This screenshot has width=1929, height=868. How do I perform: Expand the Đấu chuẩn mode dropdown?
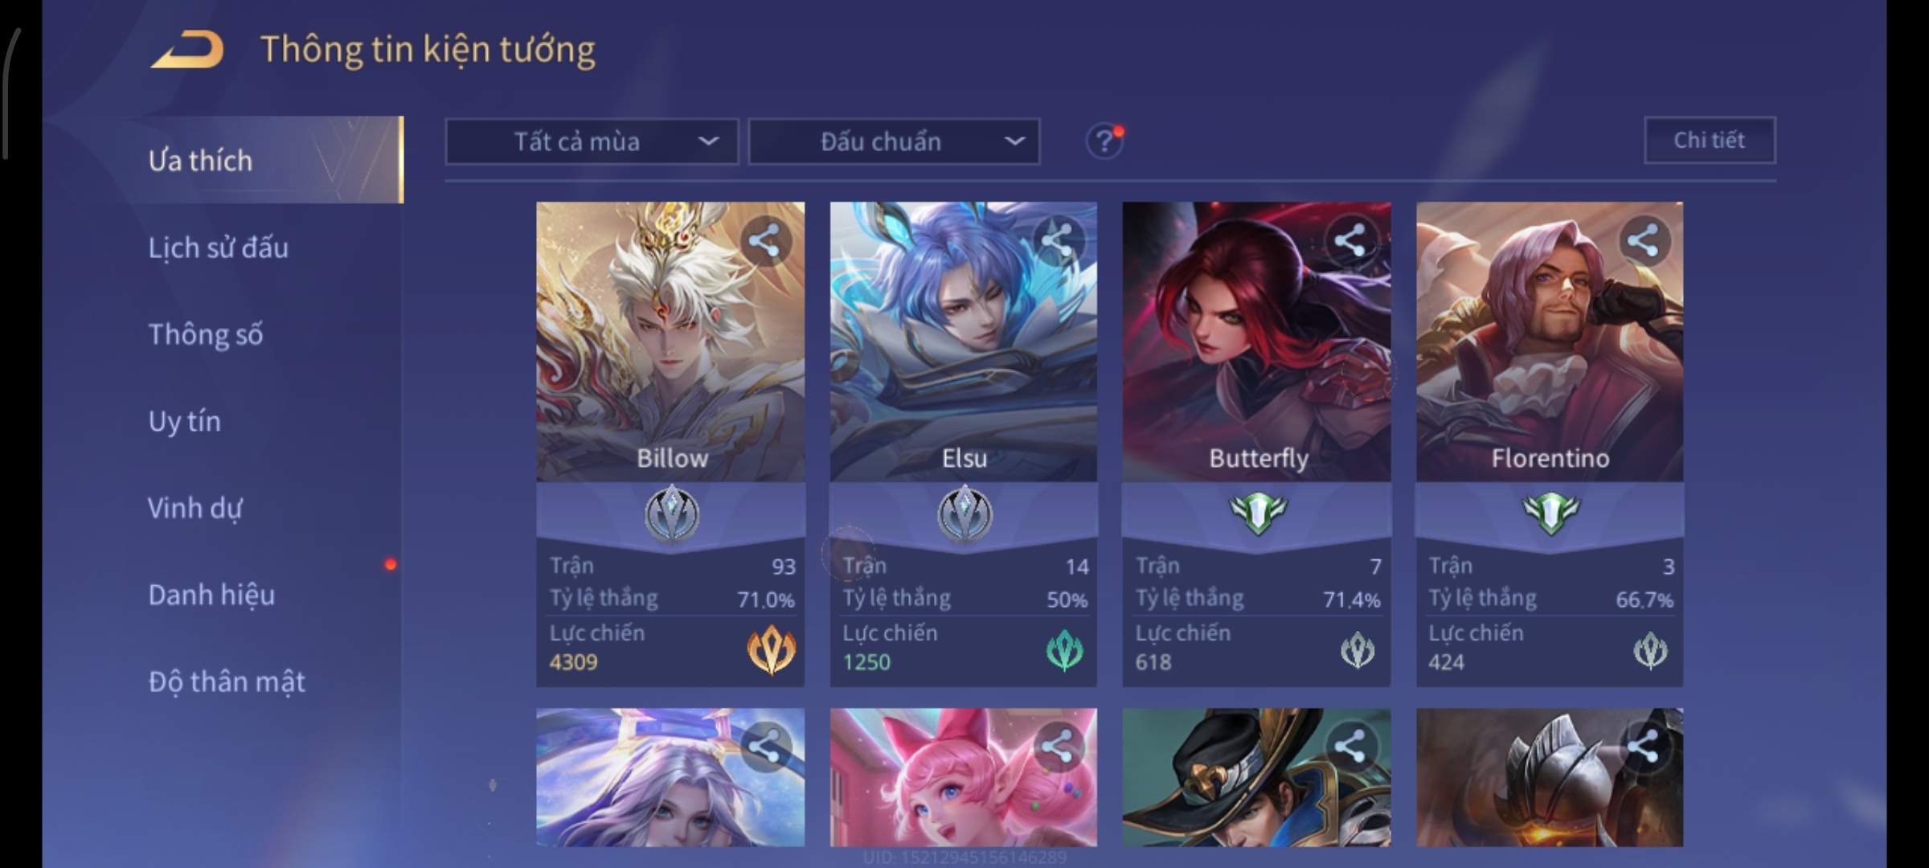point(895,142)
